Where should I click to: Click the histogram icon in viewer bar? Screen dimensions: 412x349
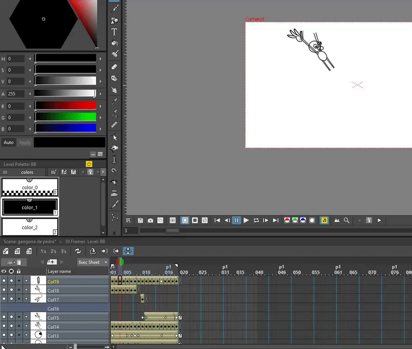tap(337, 221)
